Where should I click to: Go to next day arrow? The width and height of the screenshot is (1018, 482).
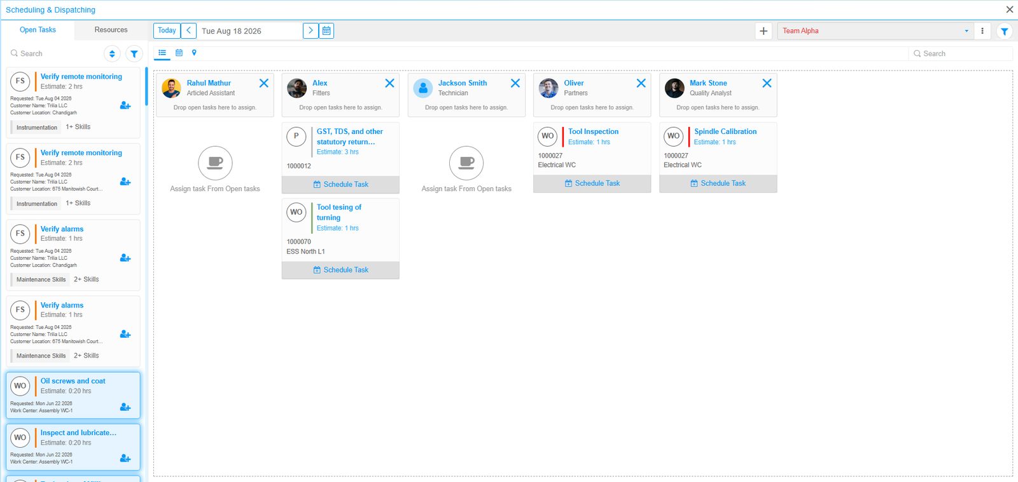(x=310, y=30)
